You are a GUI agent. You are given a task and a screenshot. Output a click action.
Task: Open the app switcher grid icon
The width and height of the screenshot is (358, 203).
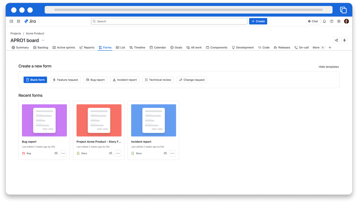19,21
